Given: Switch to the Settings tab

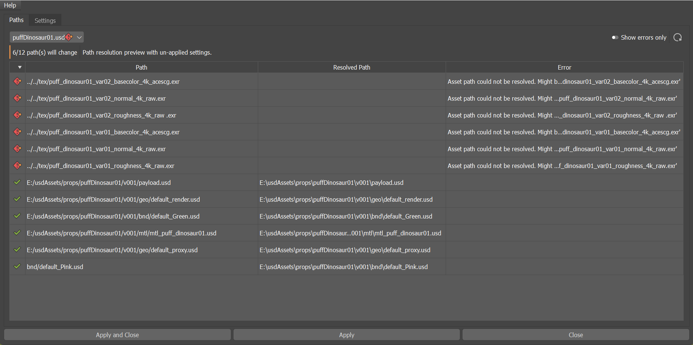Looking at the screenshot, I should pos(45,21).
